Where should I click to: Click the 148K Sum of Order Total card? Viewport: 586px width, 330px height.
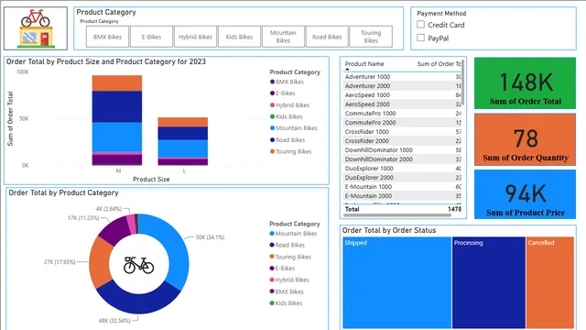(525, 83)
